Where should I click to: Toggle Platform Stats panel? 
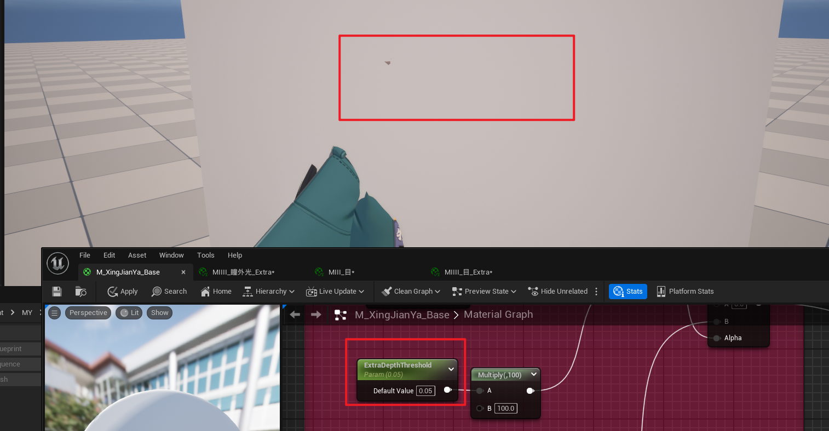pyautogui.click(x=685, y=292)
